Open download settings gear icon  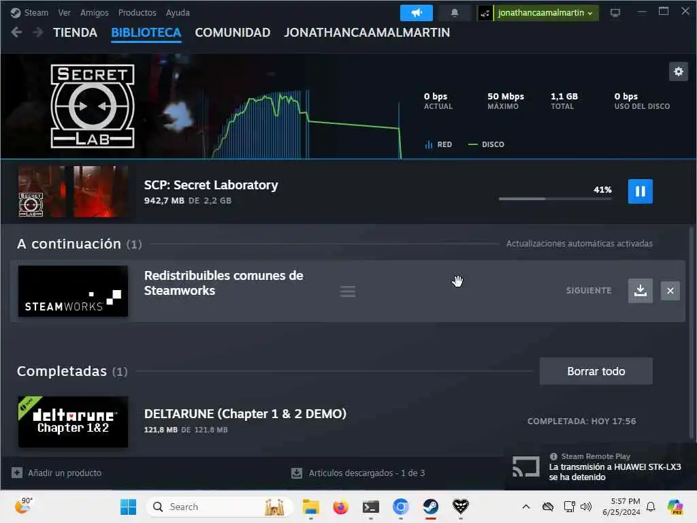click(x=679, y=72)
